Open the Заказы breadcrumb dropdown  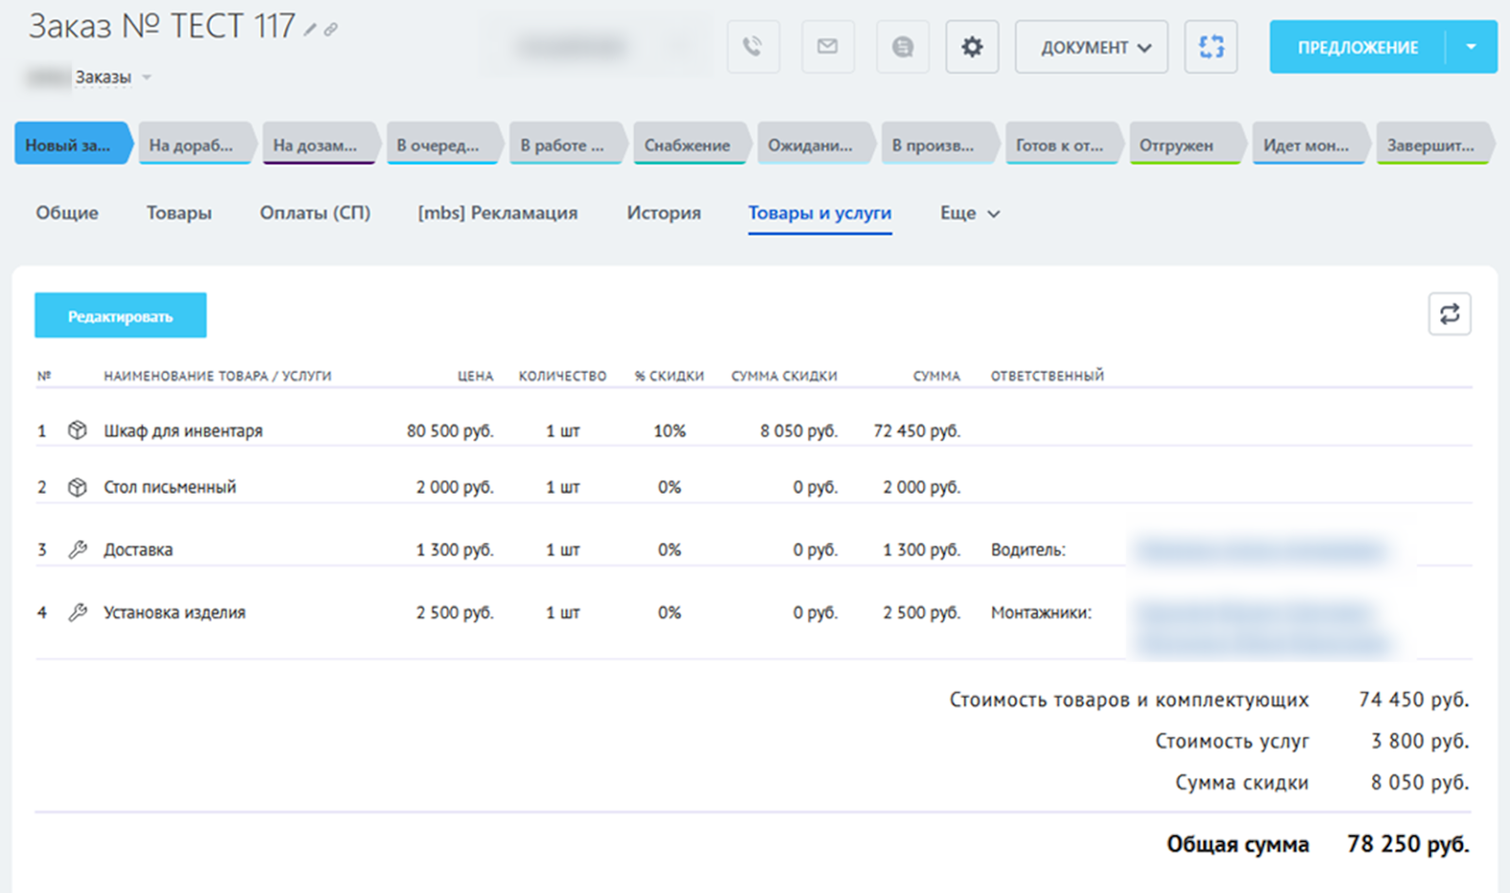pyautogui.click(x=146, y=77)
